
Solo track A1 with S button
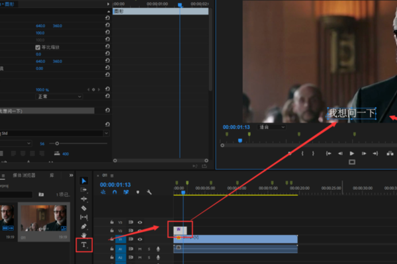pyautogui.click(x=149, y=249)
